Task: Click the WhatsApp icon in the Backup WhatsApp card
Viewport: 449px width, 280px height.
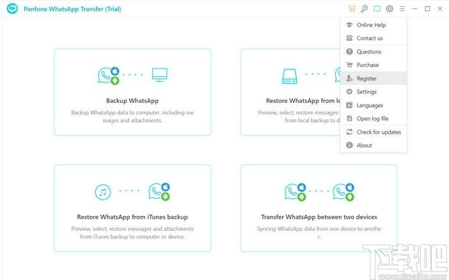Action: (109, 75)
